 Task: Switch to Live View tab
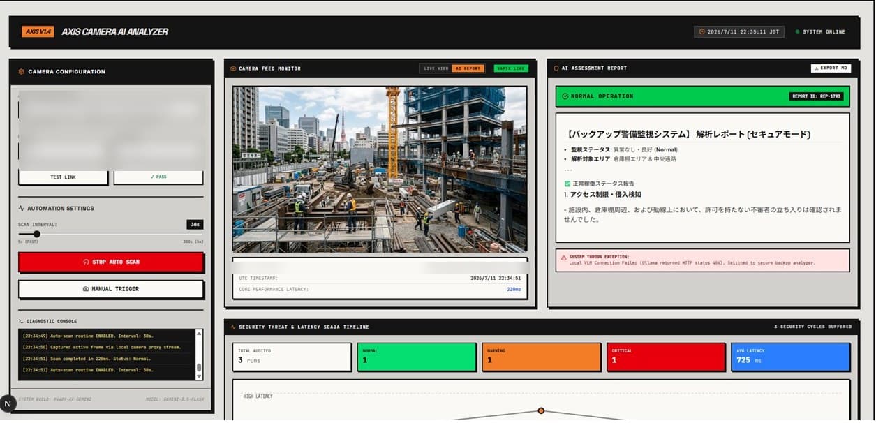click(x=436, y=68)
